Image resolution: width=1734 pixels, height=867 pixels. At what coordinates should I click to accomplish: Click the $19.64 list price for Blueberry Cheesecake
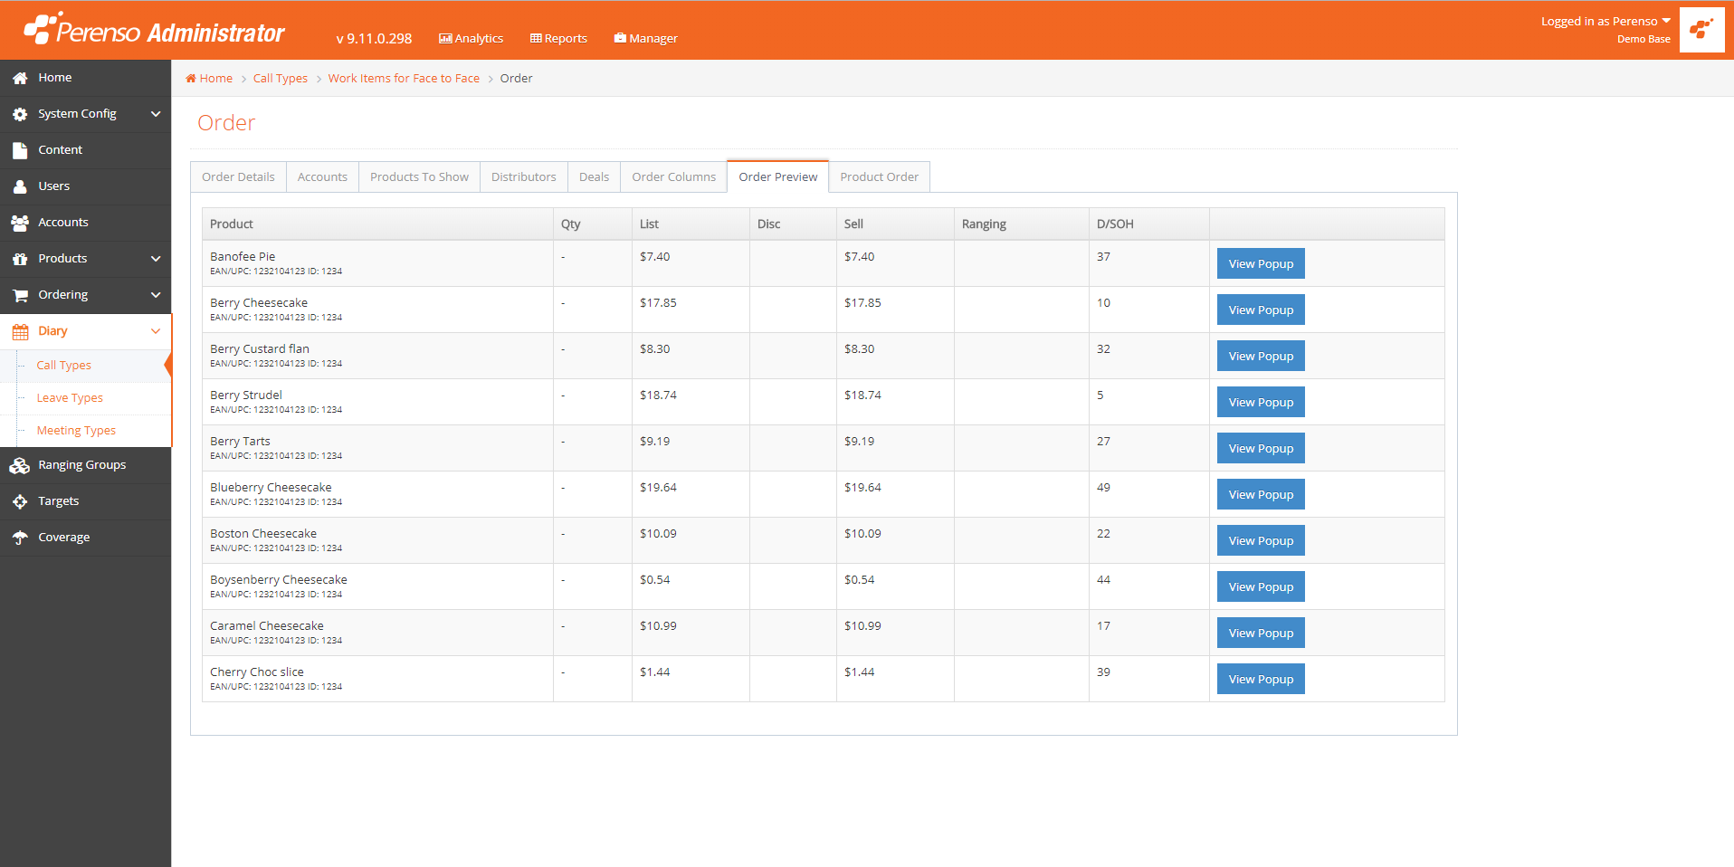(658, 488)
